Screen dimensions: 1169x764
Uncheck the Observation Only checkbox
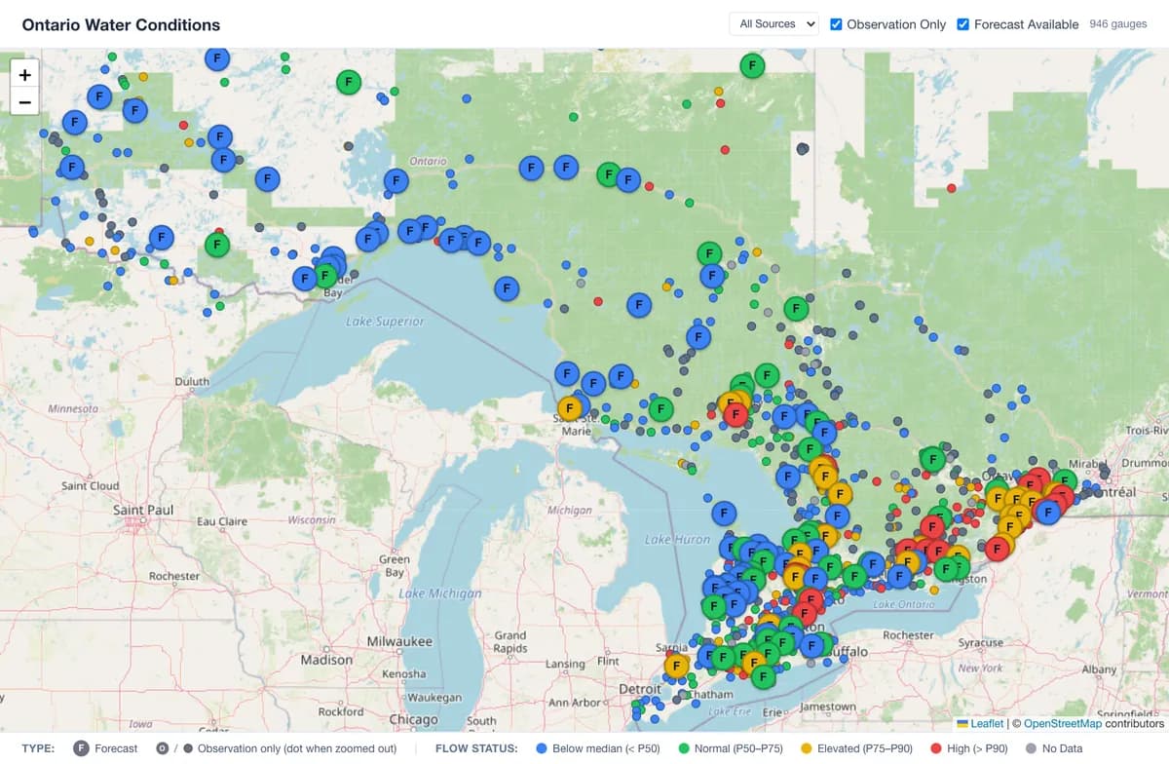click(x=836, y=24)
